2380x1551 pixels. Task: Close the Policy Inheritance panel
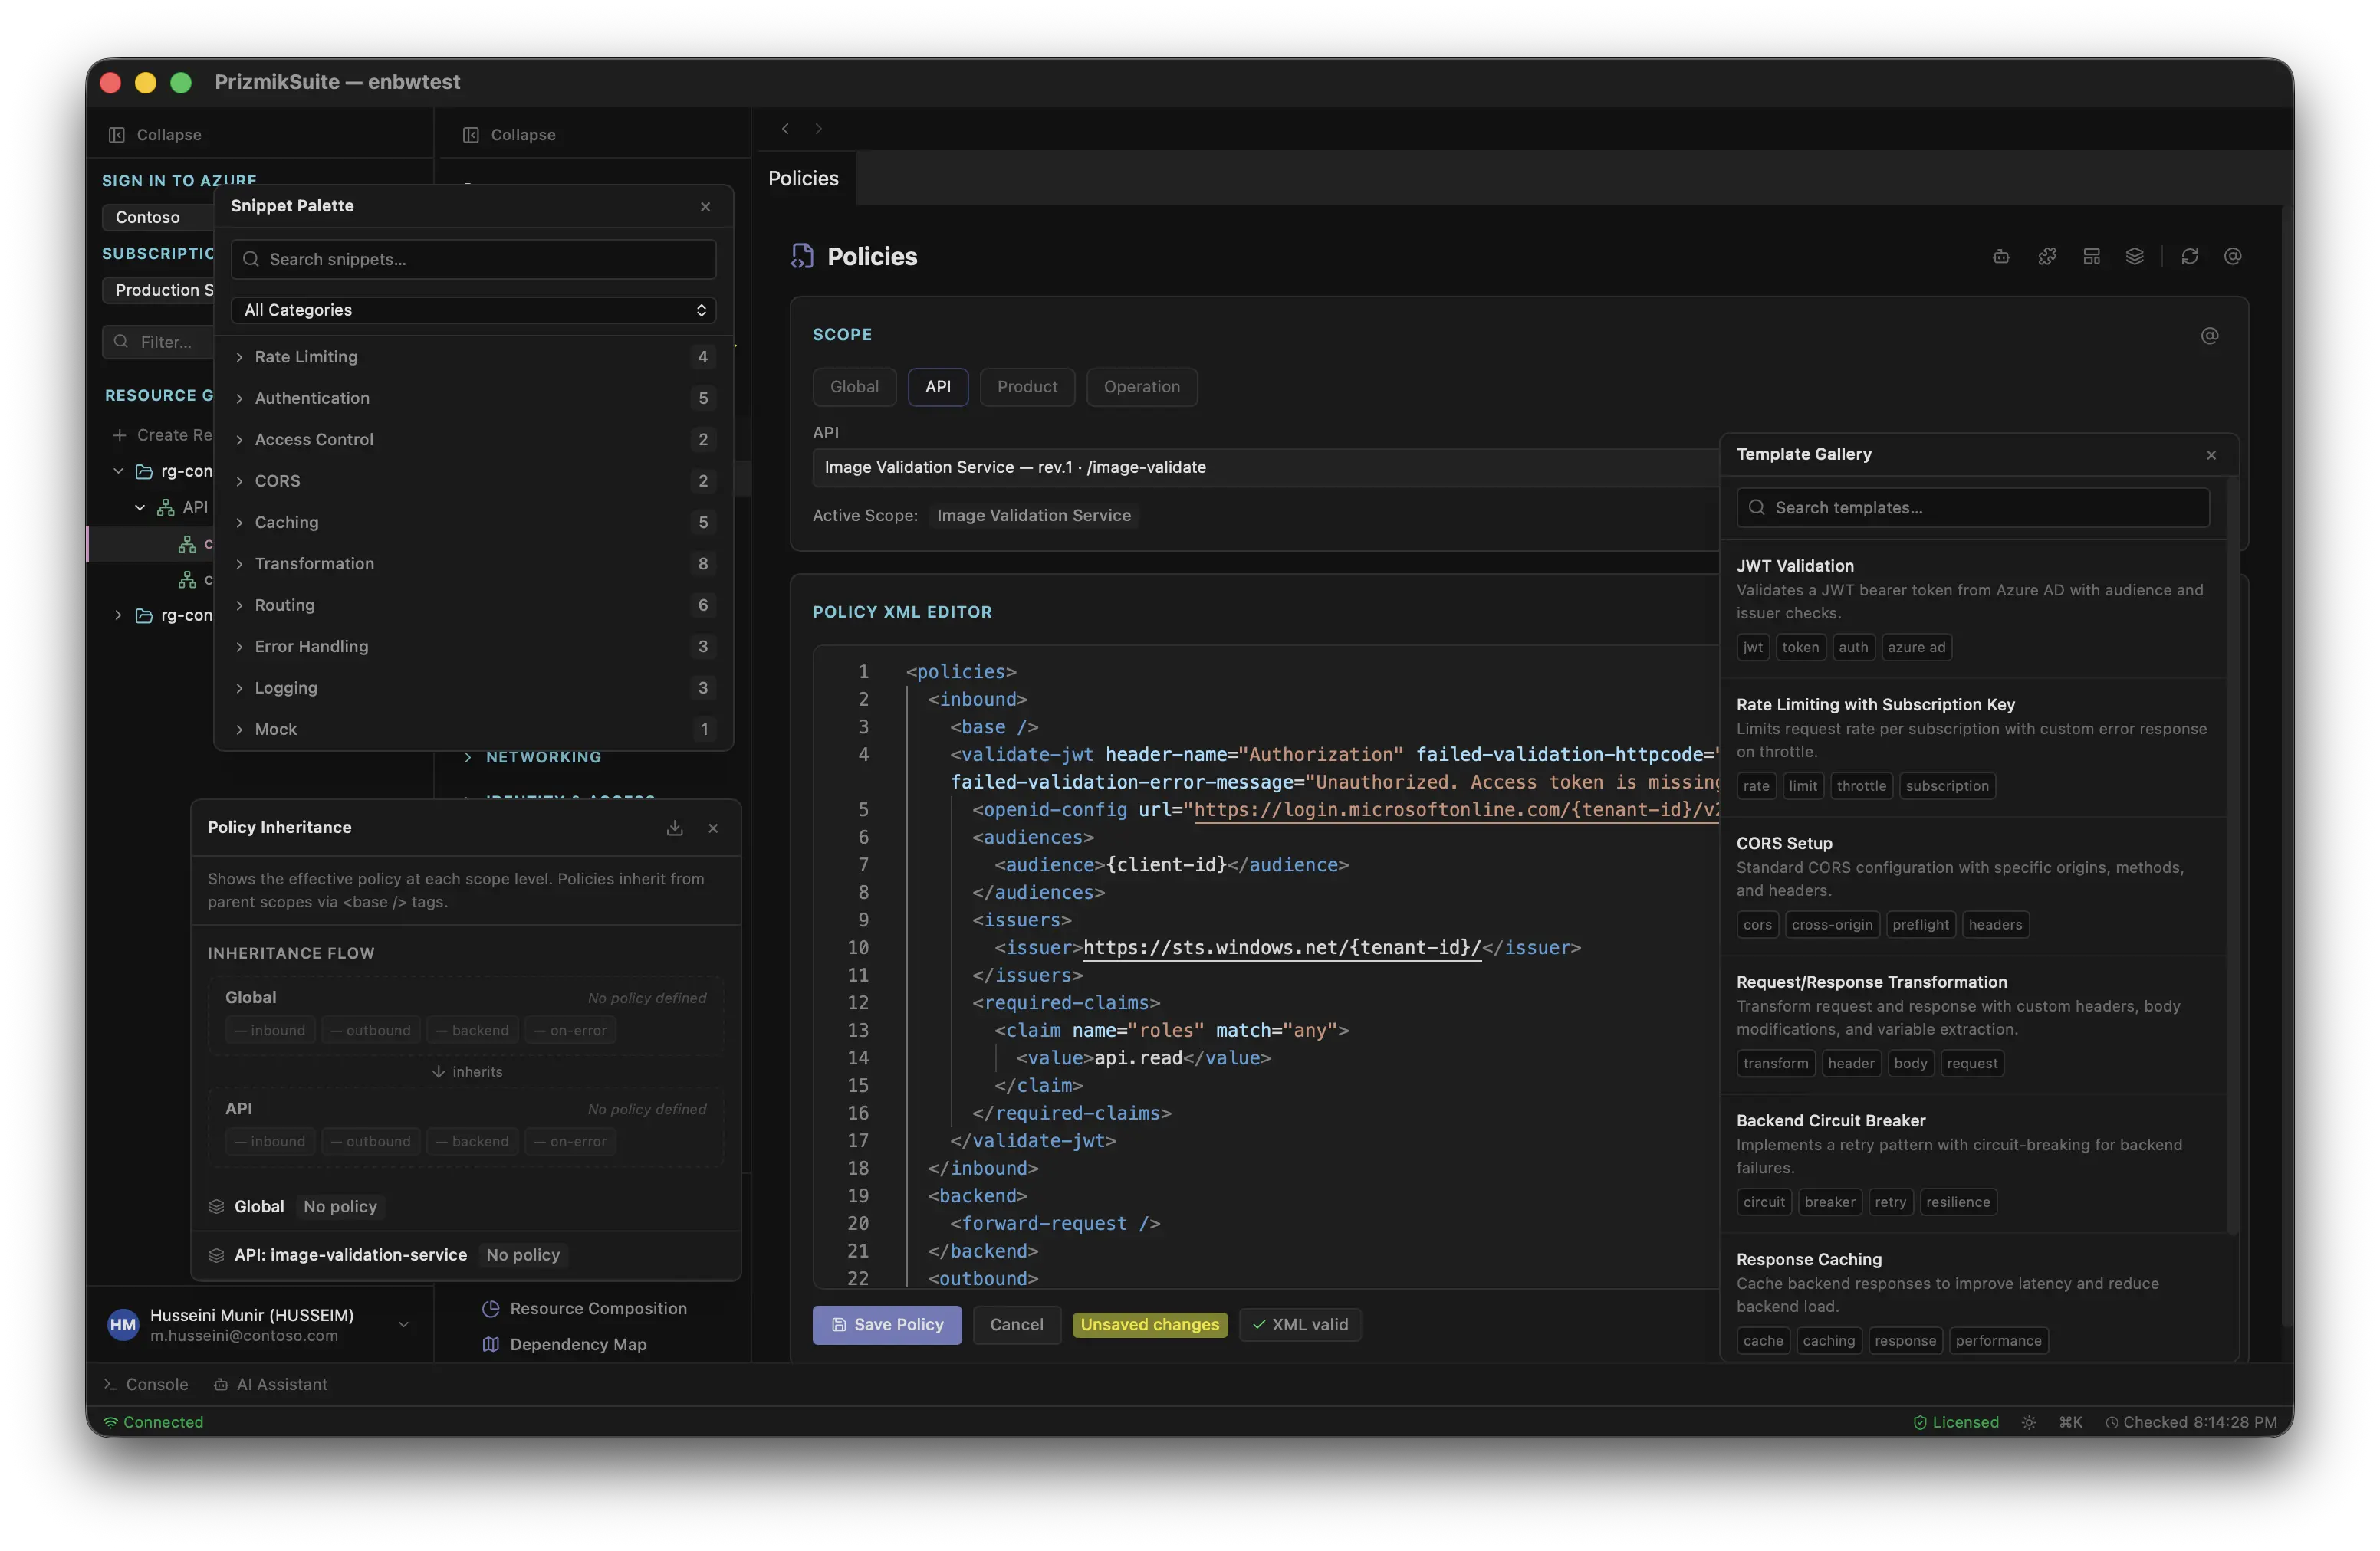pyautogui.click(x=713, y=828)
